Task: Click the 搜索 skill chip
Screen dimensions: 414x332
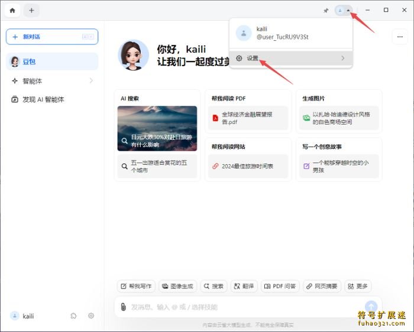Action: coord(214,286)
